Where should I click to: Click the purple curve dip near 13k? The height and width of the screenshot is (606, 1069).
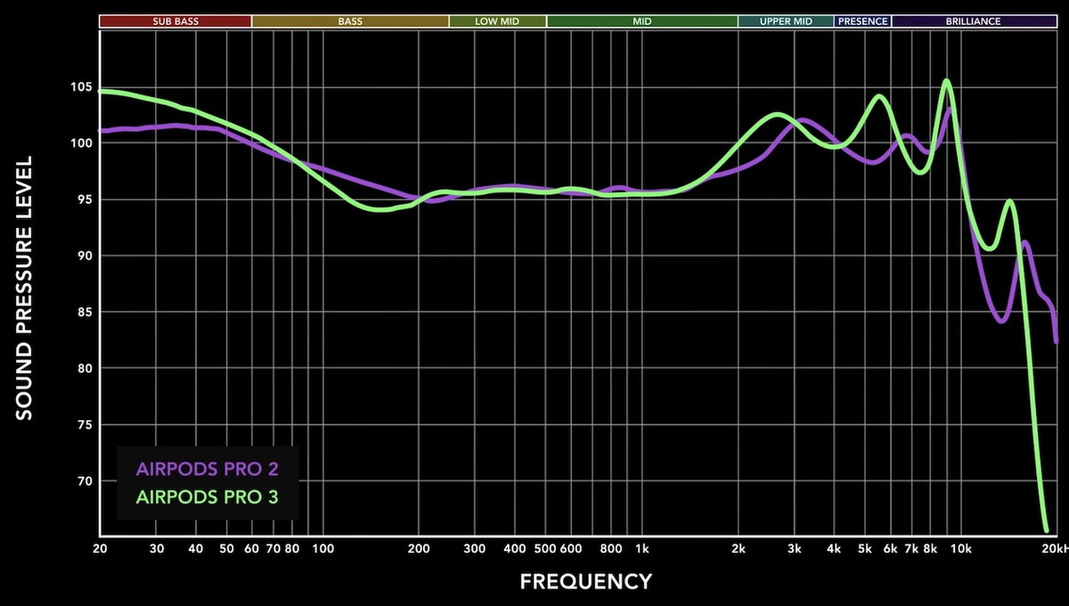(1001, 320)
